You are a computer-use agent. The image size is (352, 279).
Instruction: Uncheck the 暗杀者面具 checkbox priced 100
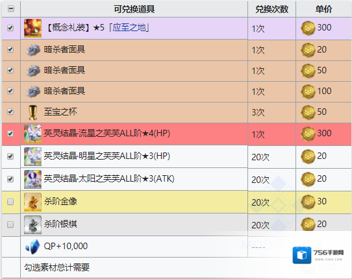[x=10, y=91]
